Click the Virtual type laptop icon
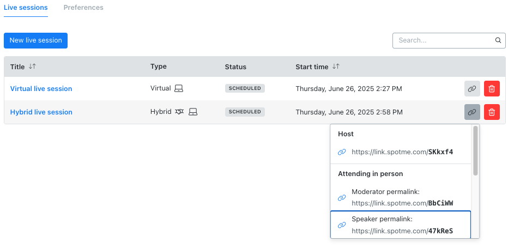The height and width of the screenshot is (248, 514). (x=179, y=88)
